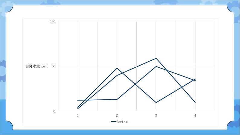Select the y-axis value 50
Viewport: 240px width, 135px height.
[x=54, y=66]
